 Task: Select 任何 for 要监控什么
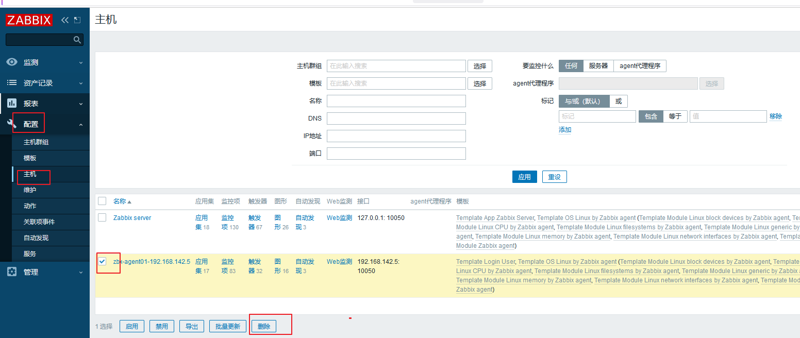tap(571, 66)
